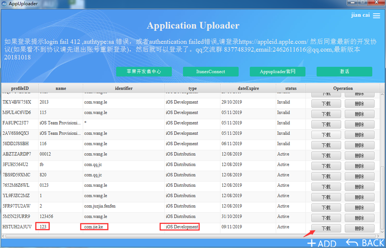Image resolution: width=386 pixels, height=248 pixels.
Task: Click the plus ADD icon
Action: click(311, 243)
